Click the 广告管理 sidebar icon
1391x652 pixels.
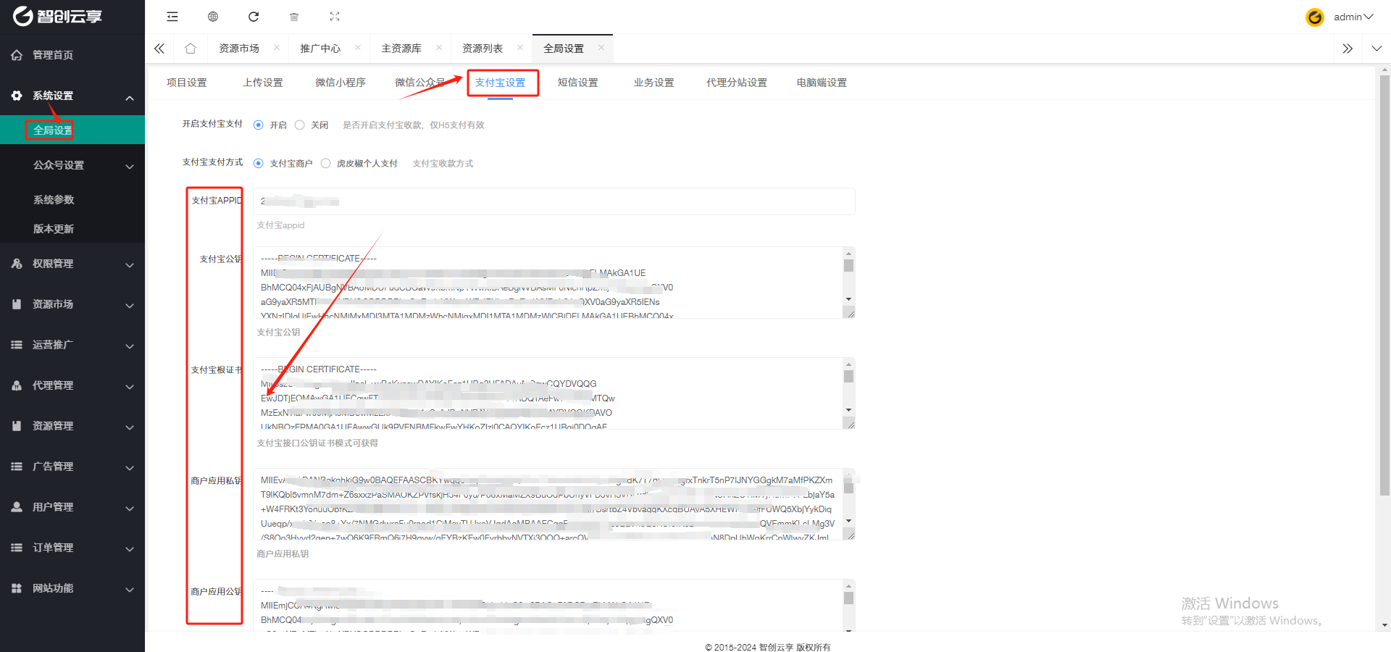point(17,467)
